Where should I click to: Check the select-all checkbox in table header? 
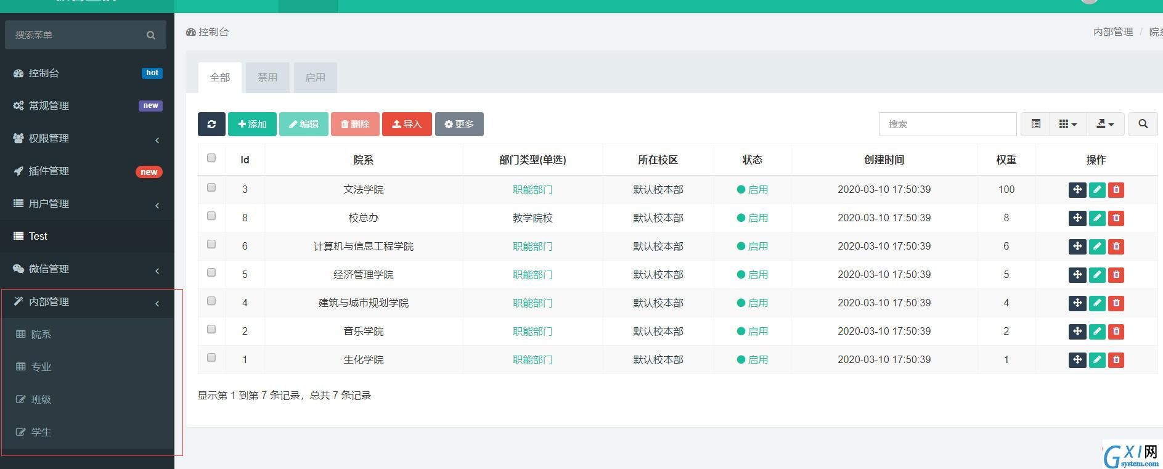coord(211,158)
